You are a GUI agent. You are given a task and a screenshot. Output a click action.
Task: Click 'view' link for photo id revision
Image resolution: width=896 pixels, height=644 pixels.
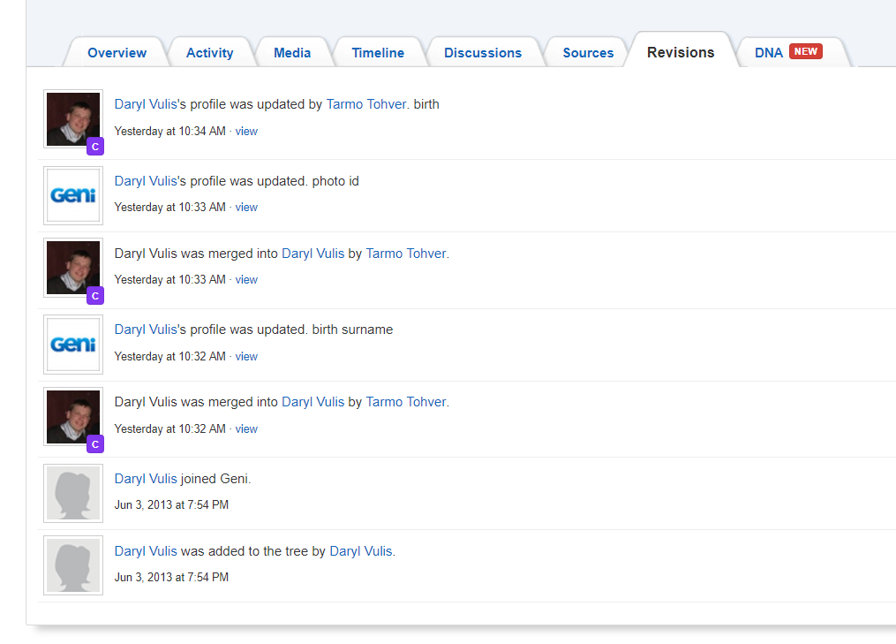[246, 208]
